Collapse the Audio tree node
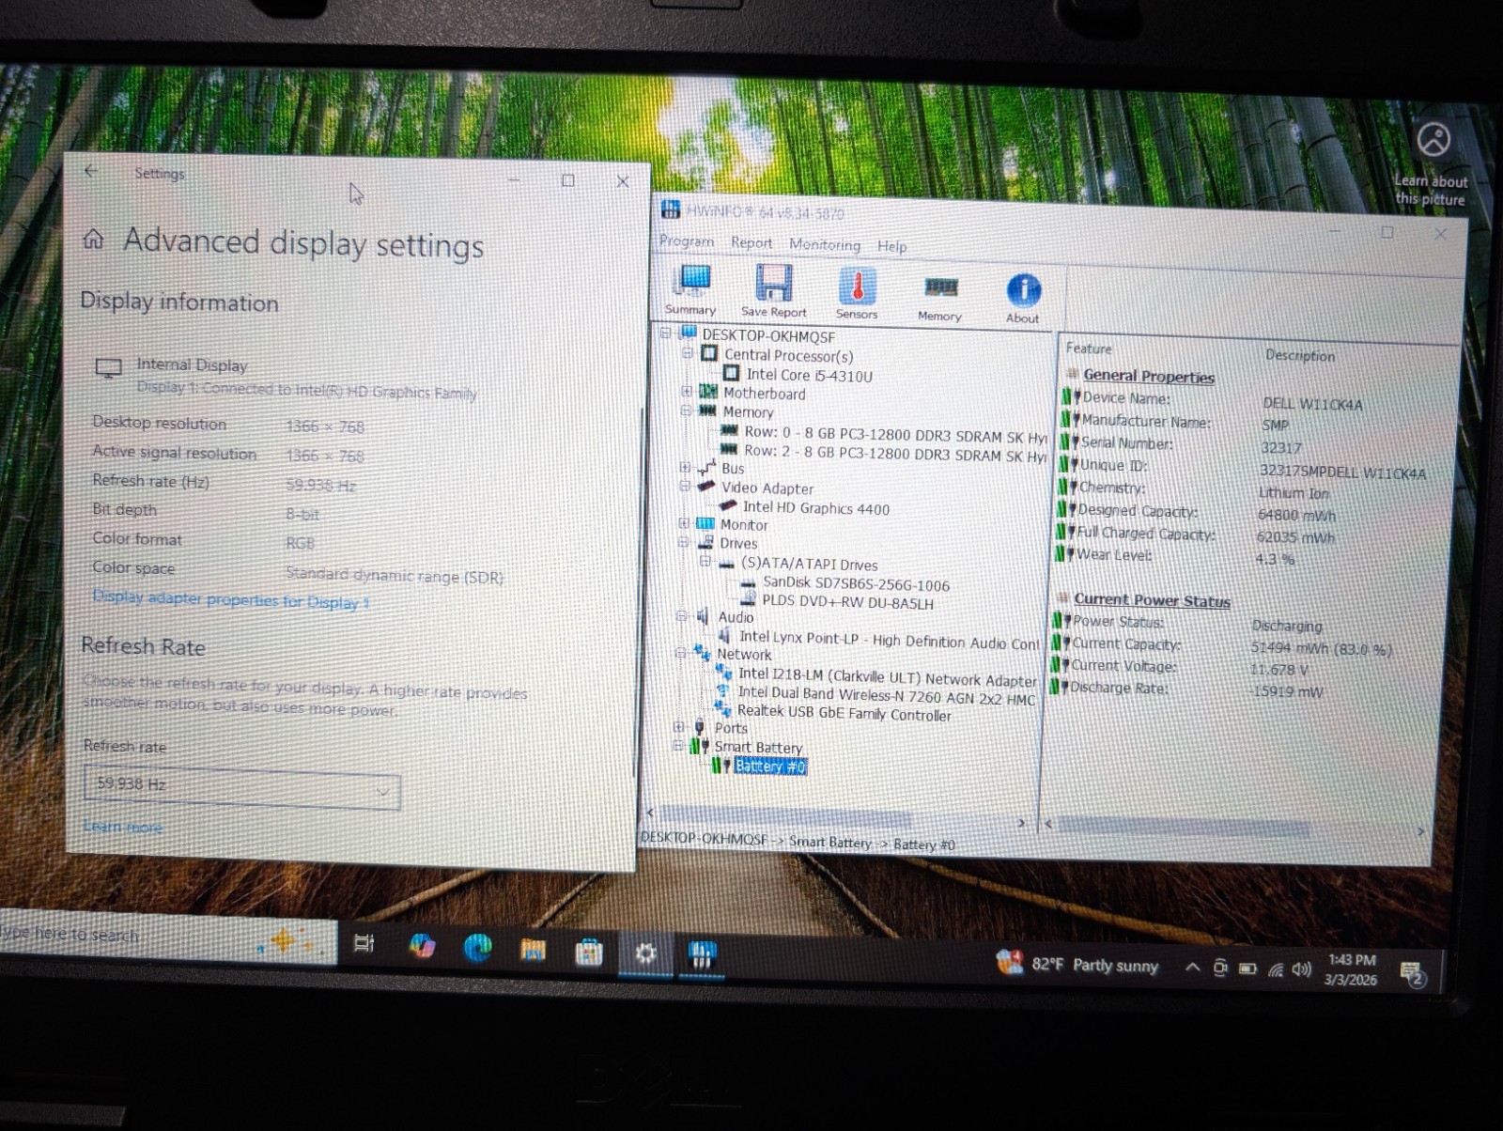This screenshot has height=1131, width=1503. (682, 616)
